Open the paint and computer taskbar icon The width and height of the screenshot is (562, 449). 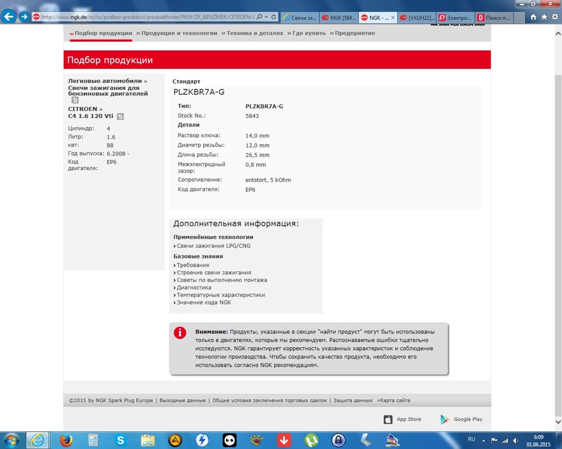(393, 440)
